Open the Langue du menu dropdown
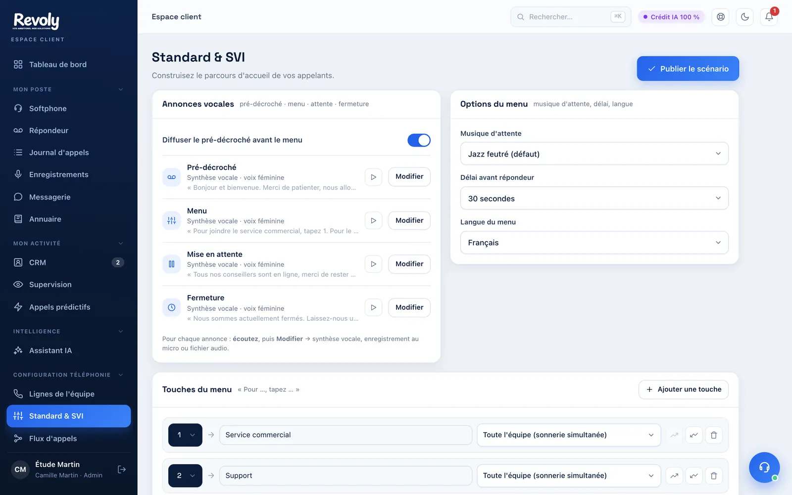The width and height of the screenshot is (792, 495). click(594, 243)
